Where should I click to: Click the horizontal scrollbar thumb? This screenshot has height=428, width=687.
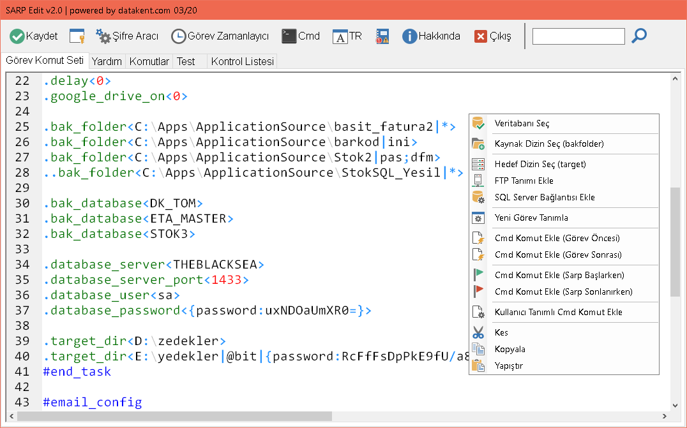174,416
